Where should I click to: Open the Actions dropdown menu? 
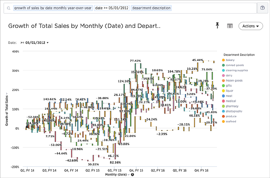[250, 26]
